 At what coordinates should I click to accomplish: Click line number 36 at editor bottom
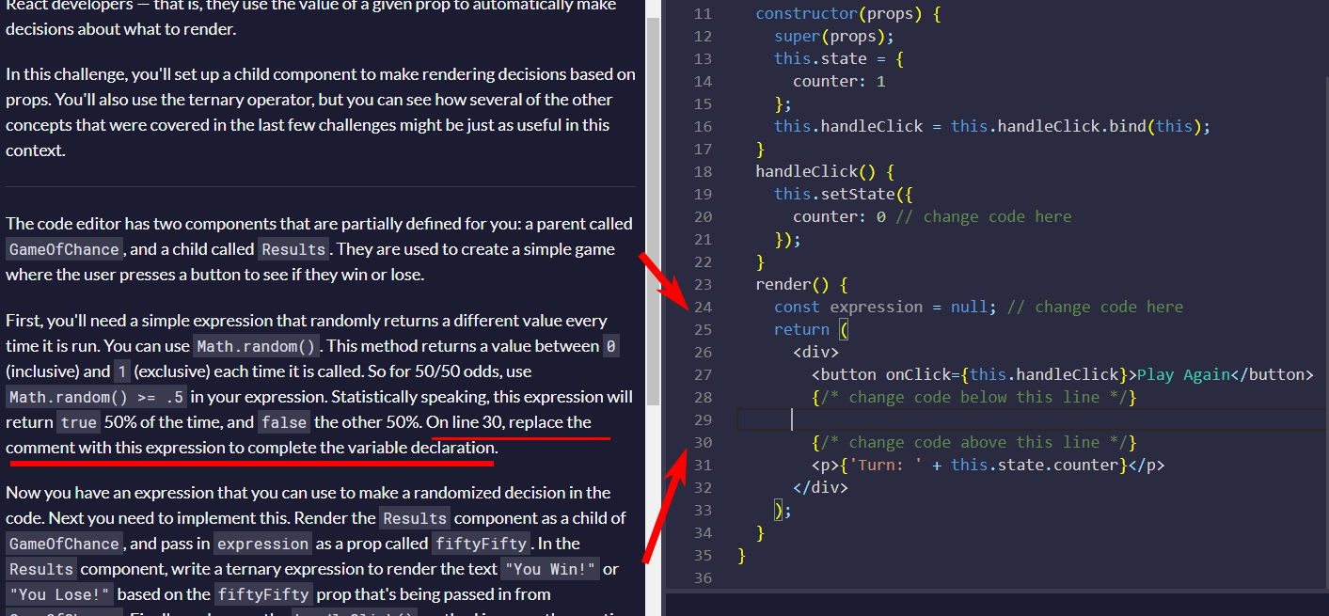[x=703, y=577]
